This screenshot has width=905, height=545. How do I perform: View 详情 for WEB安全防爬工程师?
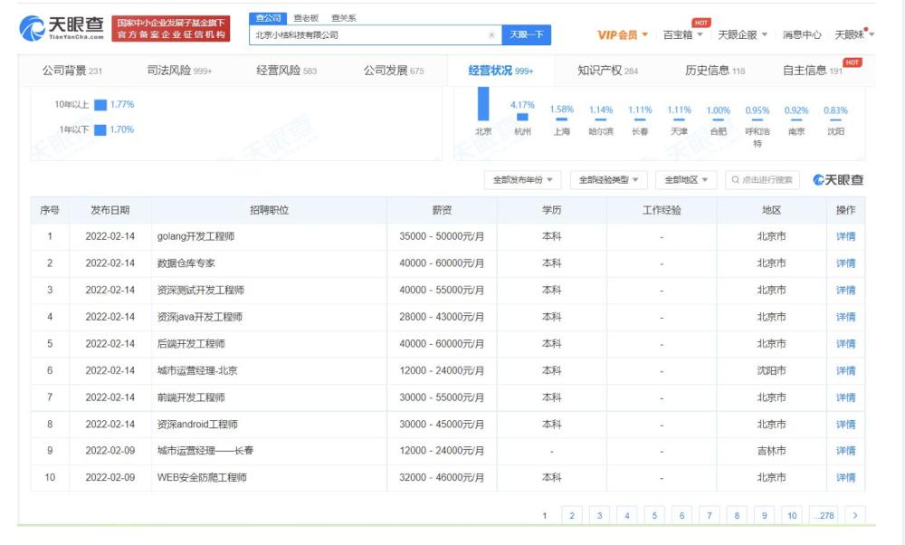pyautogui.click(x=845, y=478)
